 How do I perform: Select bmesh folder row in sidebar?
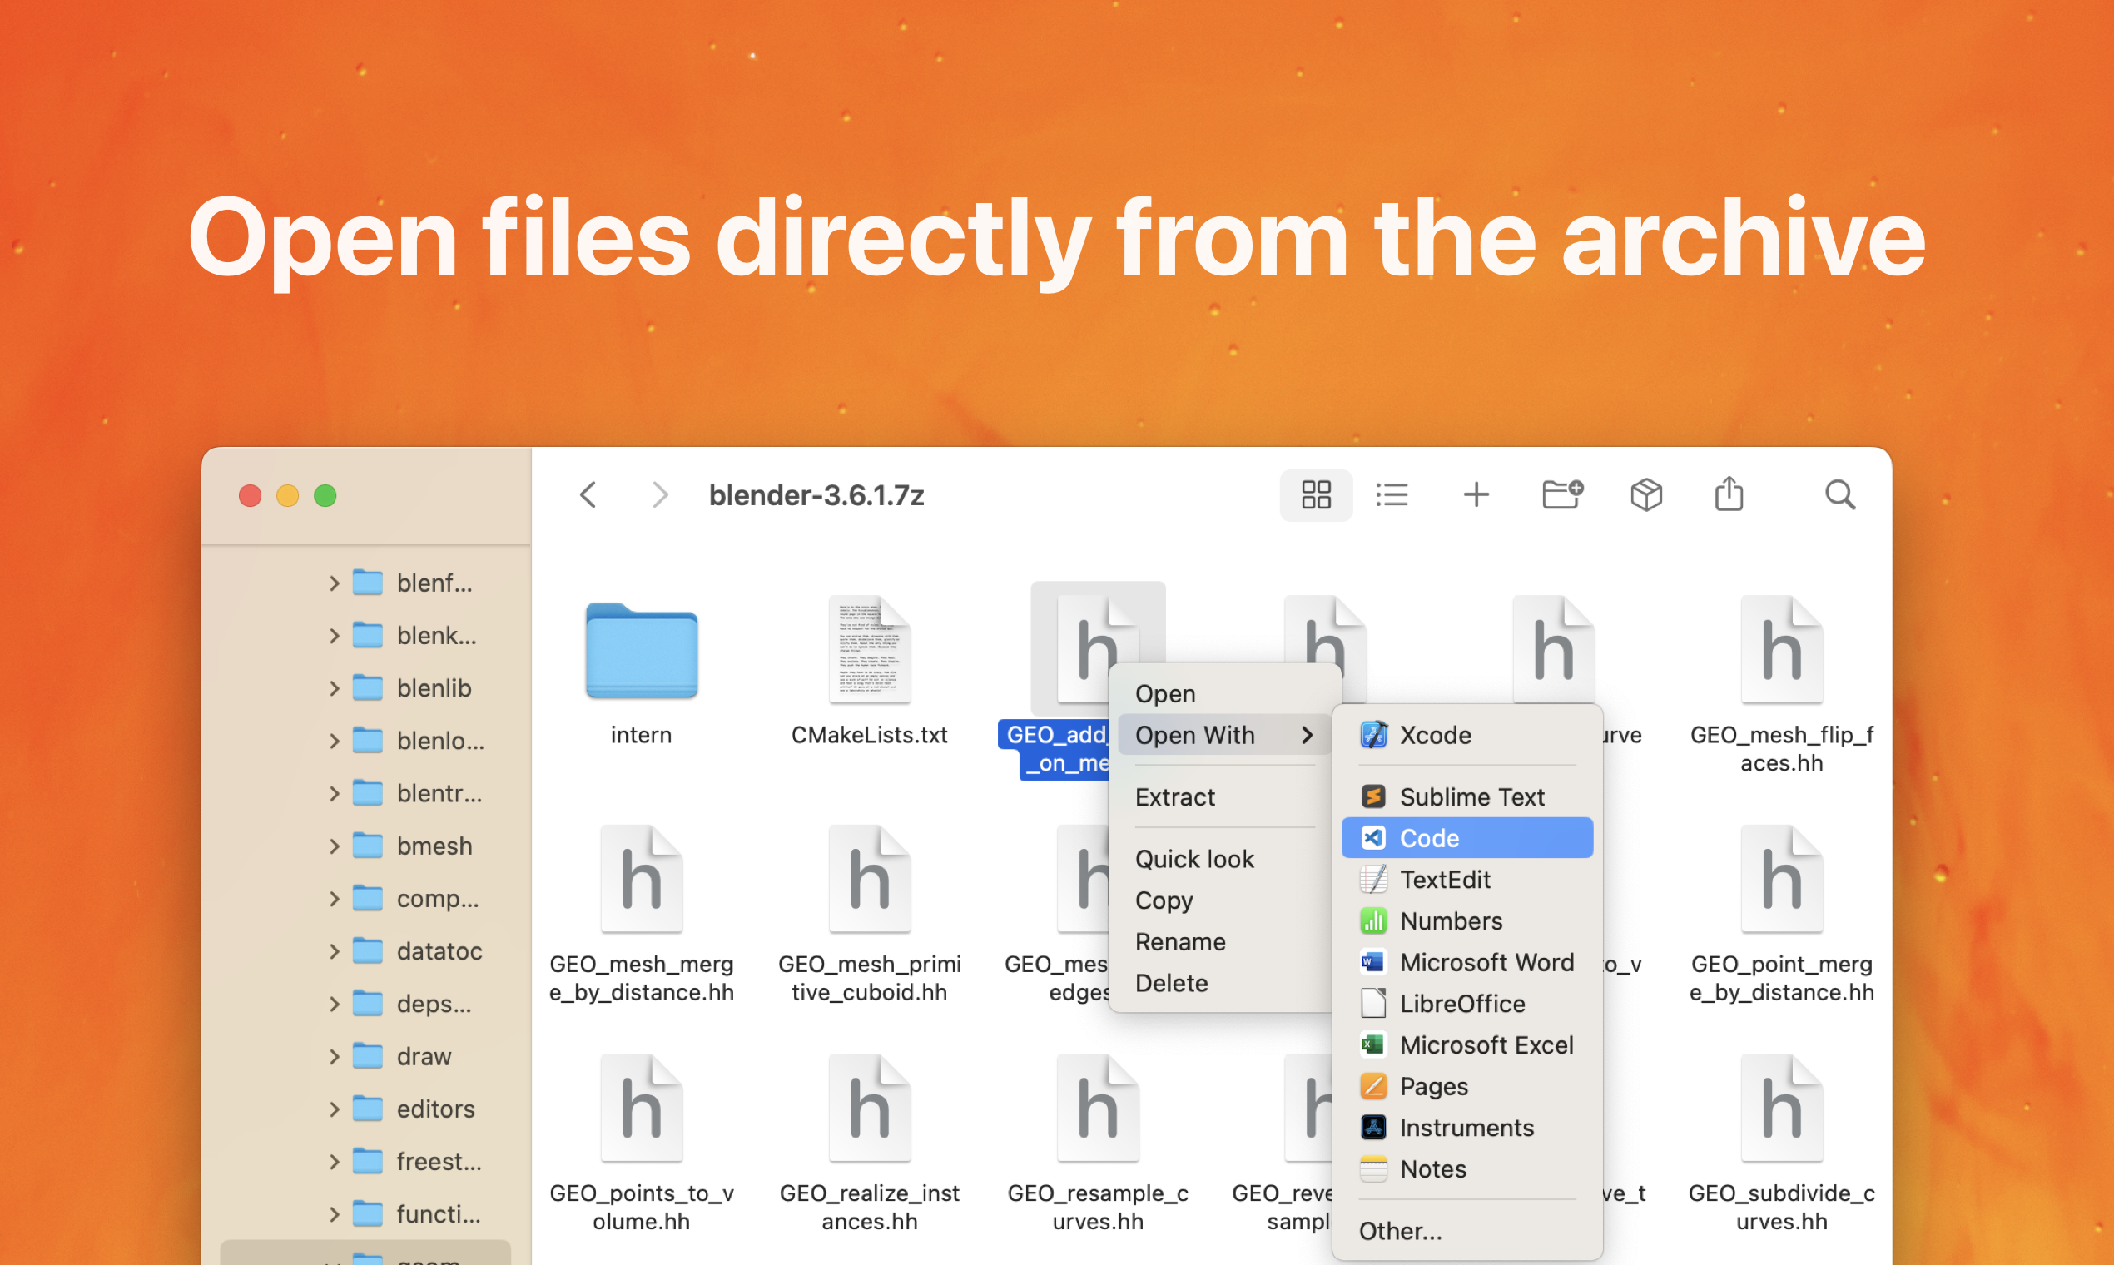pyautogui.click(x=365, y=846)
